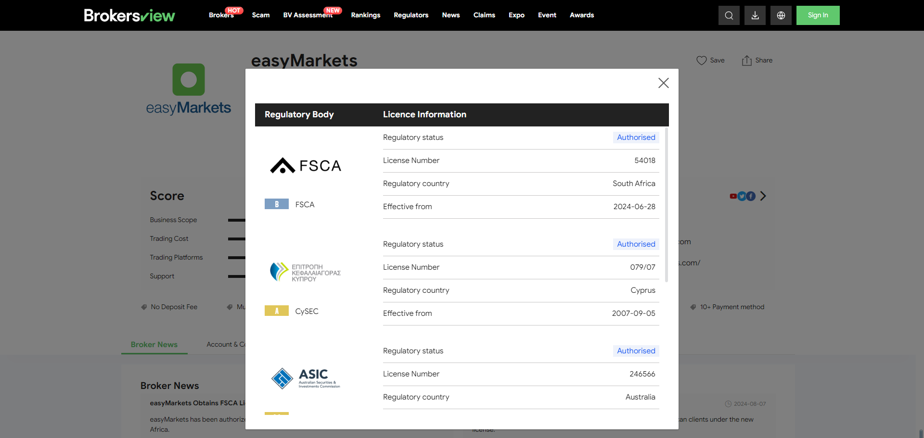Click the search magnifier icon in header
This screenshot has width=924, height=438.
click(x=729, y=15)
